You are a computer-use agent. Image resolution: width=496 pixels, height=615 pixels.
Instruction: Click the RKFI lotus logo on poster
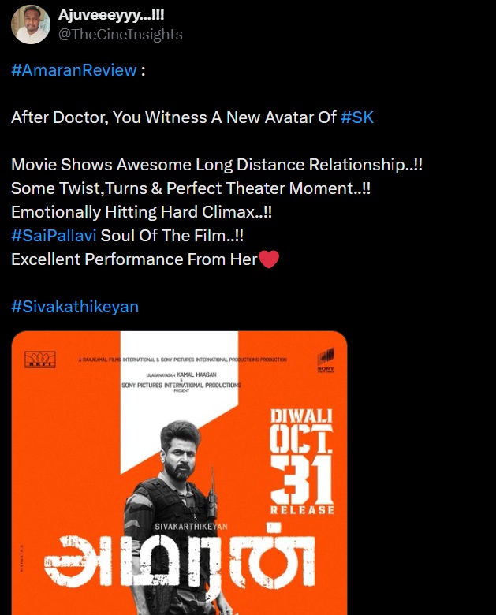point(40,360)
